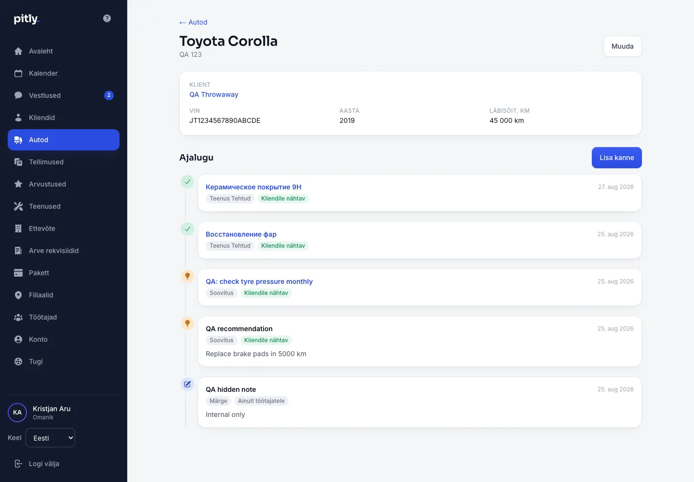Click the Replace brake pads text
Screen dimensions: 694x482
click(256, 354)
